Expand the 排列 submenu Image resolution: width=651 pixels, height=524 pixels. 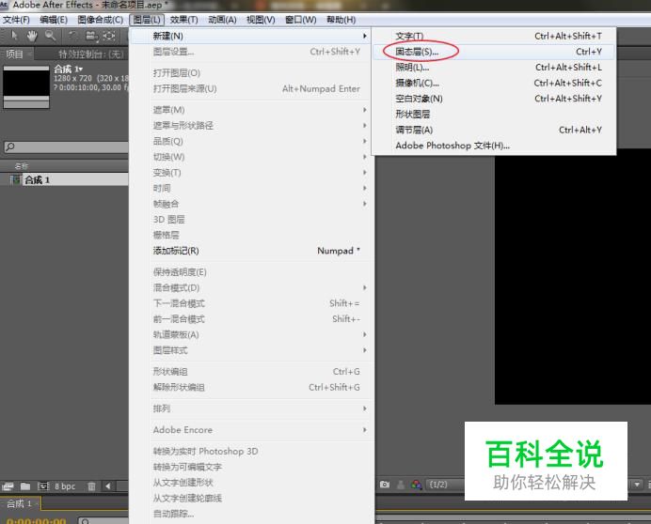click(x=251, y=408)
